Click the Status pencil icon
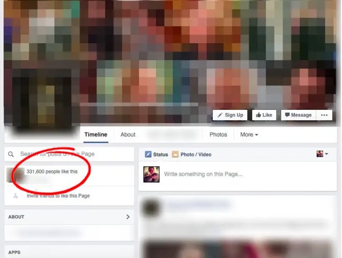The height and width of the screenshot is (258, 342). pyautogui.click(x=148, y=154)
